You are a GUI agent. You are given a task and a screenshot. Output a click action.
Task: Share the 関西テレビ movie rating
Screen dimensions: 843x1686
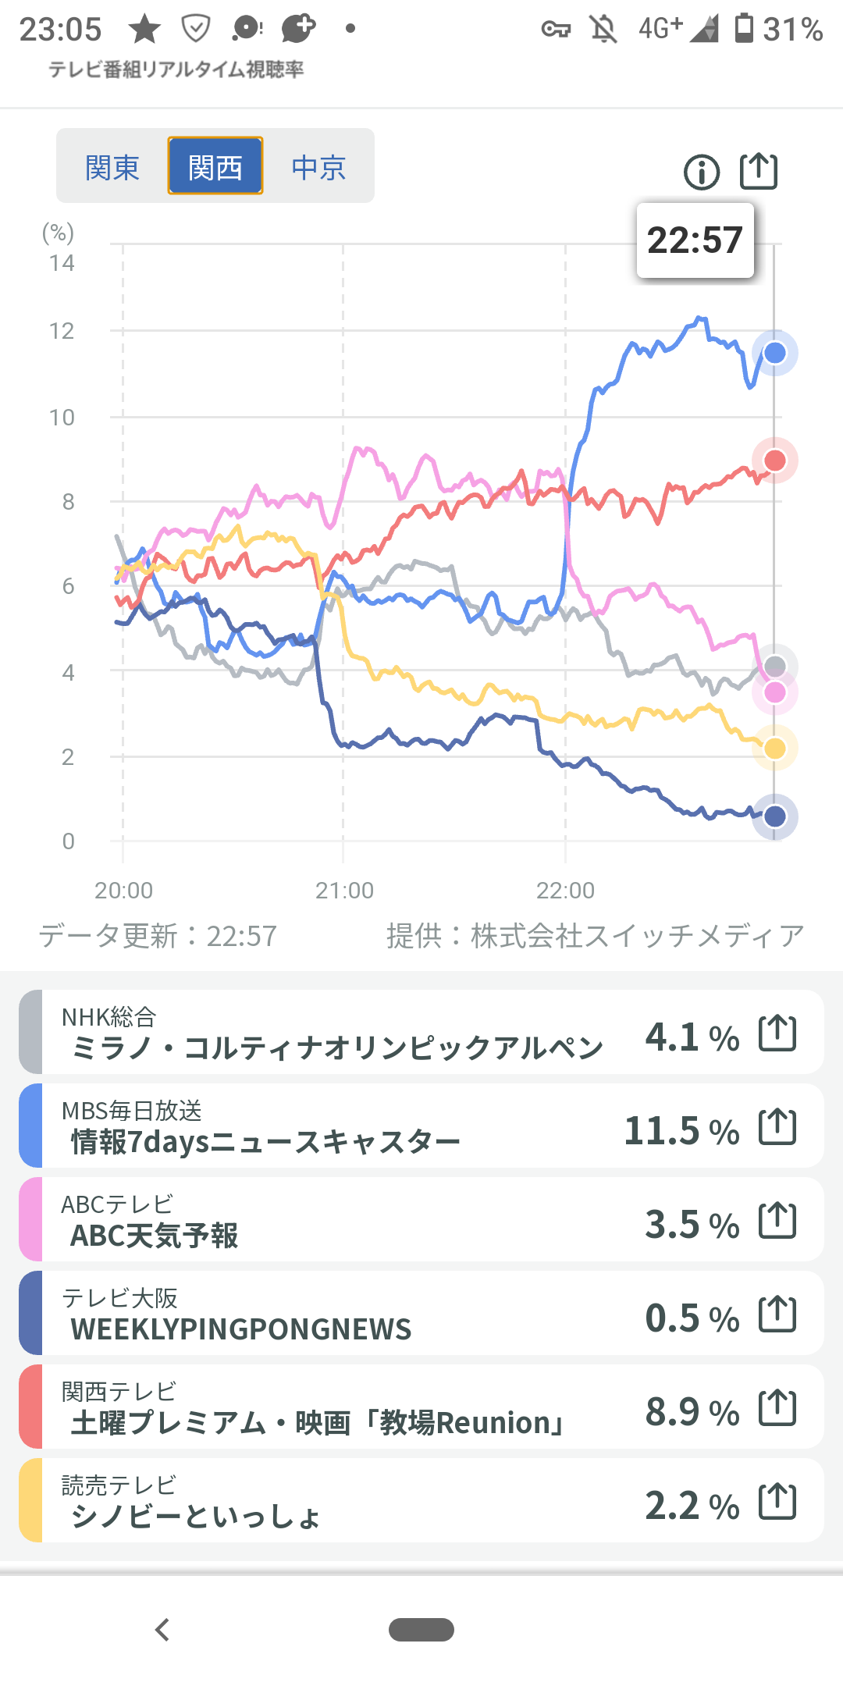pyautogui.click(x=777, y=1408)
